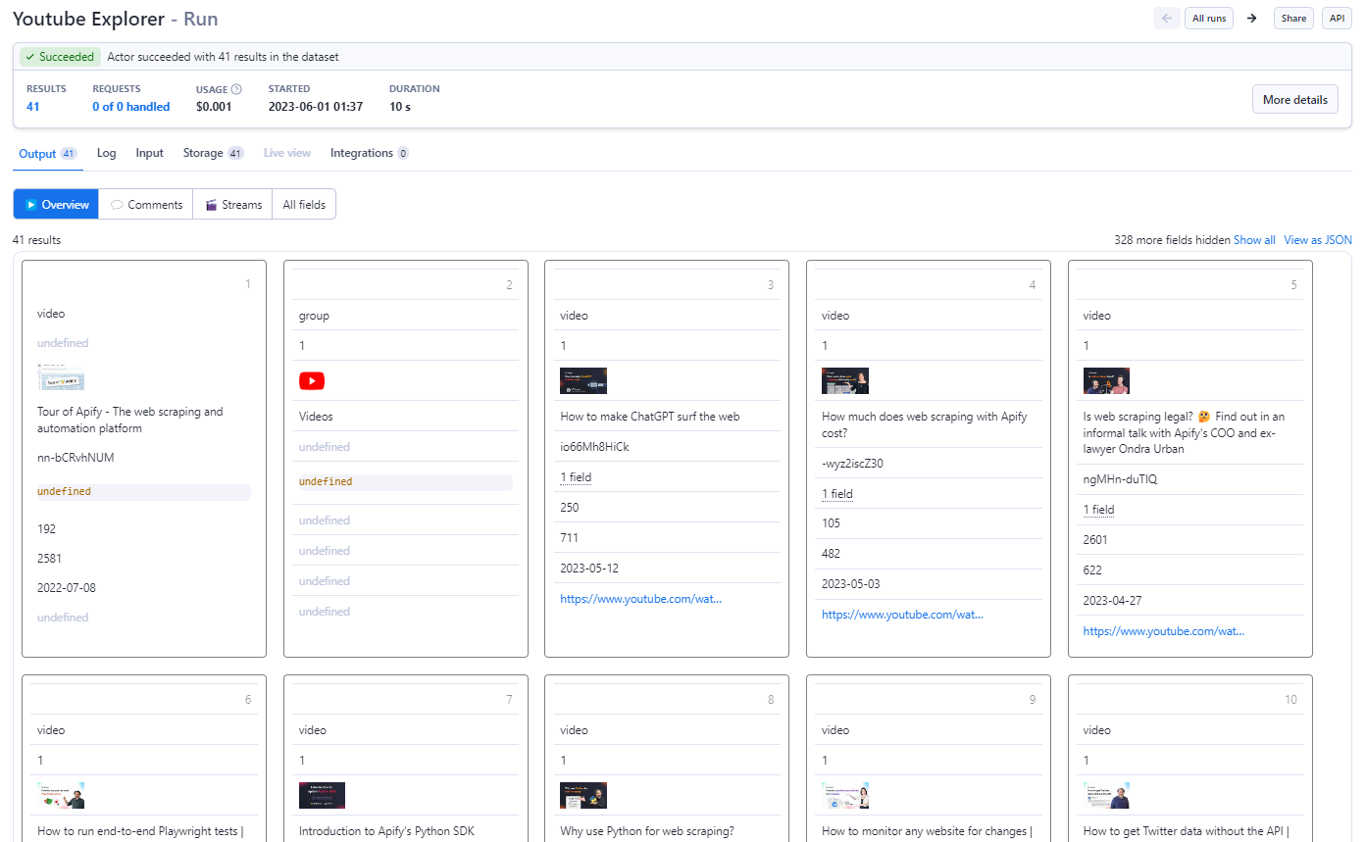Open YouTube link in card 4
Screen dimensions: 1366x842
coord(902,615)
